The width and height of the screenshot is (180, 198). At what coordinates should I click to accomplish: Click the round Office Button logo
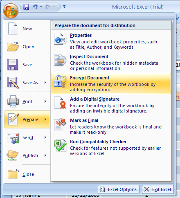[11, 11]
